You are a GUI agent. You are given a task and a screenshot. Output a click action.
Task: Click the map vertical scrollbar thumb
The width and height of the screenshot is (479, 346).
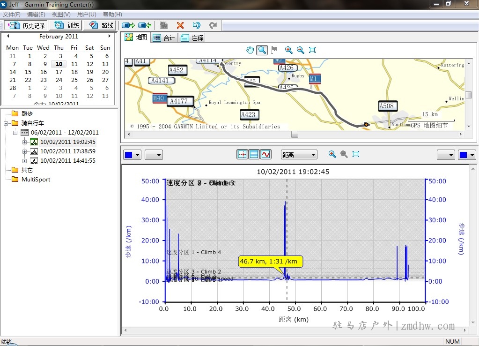[x=468, y=95]
